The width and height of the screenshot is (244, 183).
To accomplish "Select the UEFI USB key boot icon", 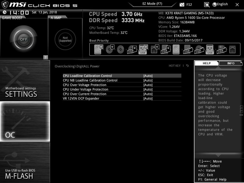I will click(x=143, y=49).
